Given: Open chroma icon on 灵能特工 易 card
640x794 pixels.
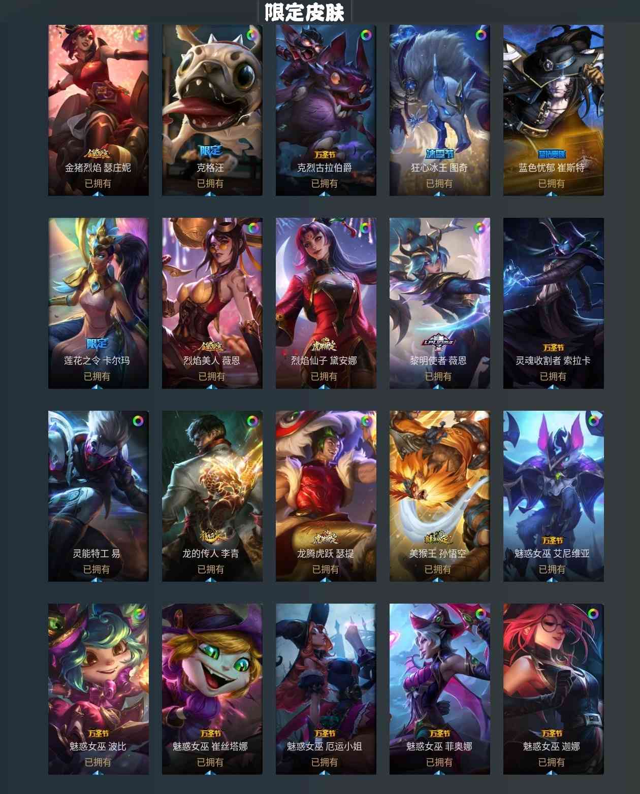Looking at the screenshot, I should (139, 420).
